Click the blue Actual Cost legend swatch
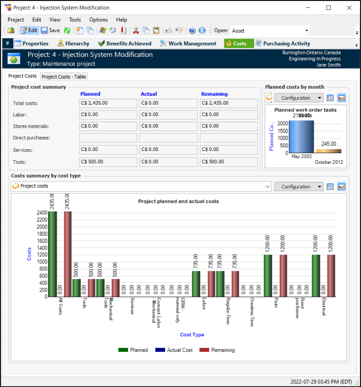 tap(160, 350)
